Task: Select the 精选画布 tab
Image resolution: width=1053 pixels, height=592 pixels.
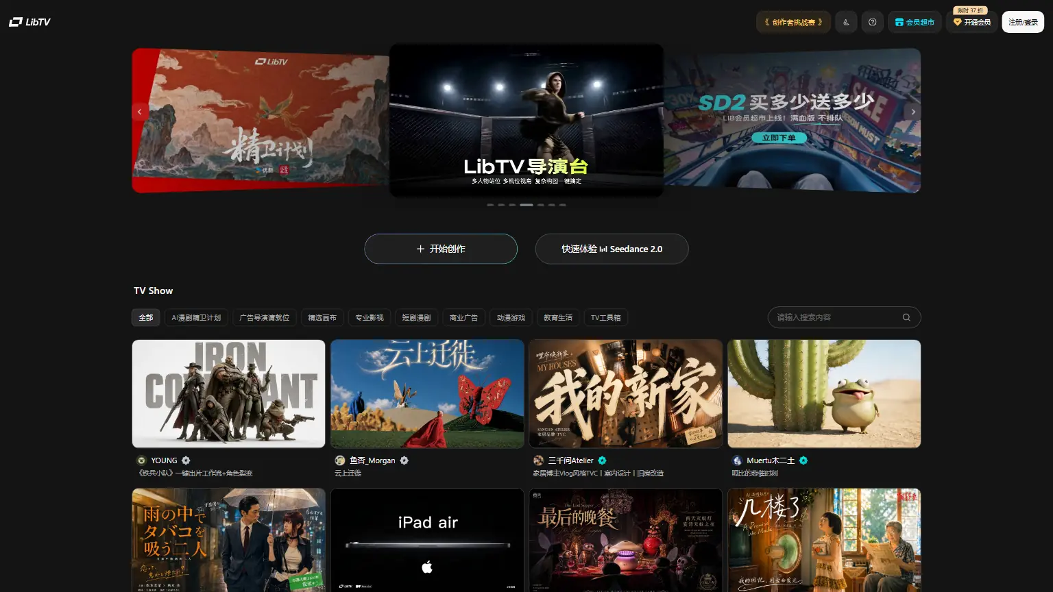Action: coord(322,317)
